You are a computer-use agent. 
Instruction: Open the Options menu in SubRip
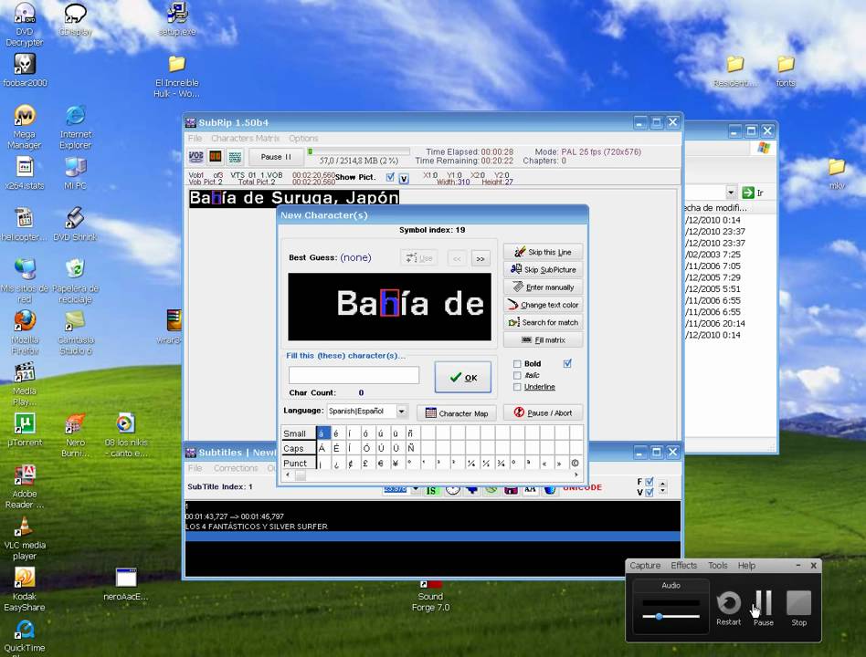point(303,138)
